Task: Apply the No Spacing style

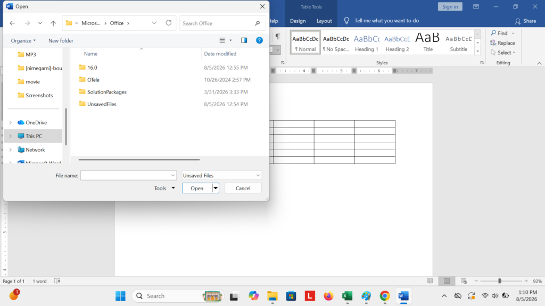Action: [x=336, y=42]
